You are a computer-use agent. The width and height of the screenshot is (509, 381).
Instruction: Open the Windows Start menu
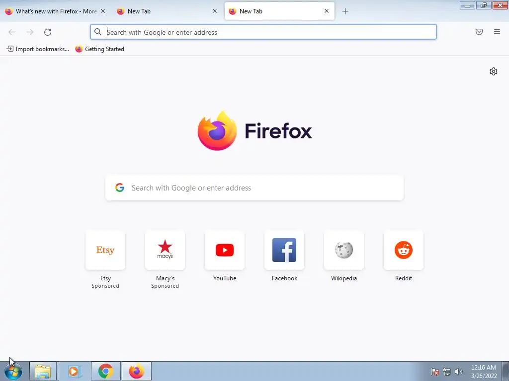[x=13, y=371]
